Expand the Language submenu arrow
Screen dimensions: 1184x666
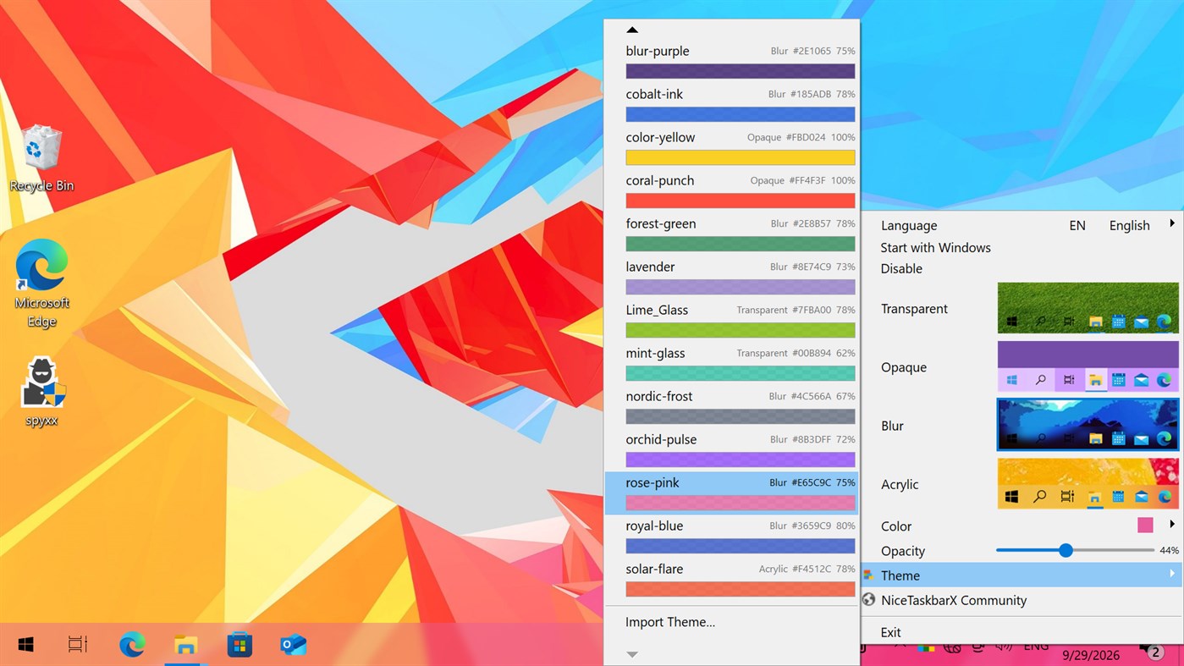pyautogui.click(x=1172, y=223)
